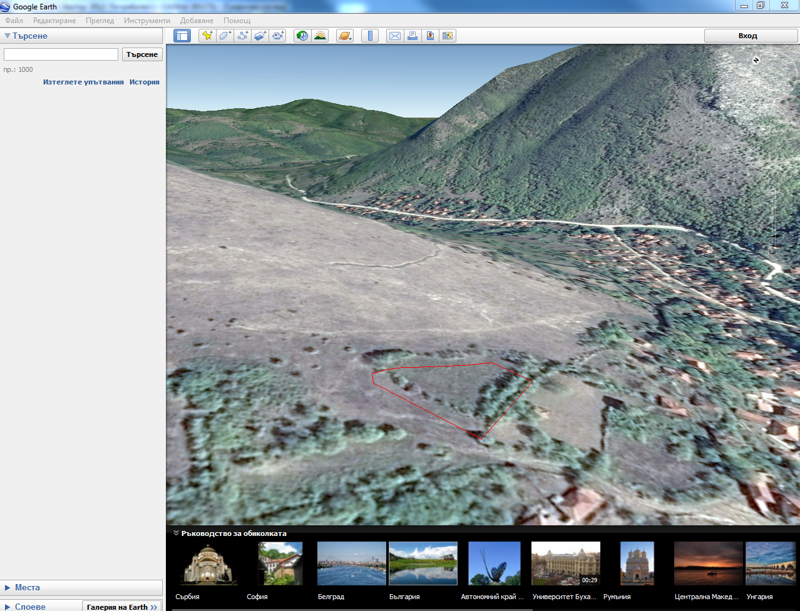
Task: Expand the Места panel
Action: 28,587
